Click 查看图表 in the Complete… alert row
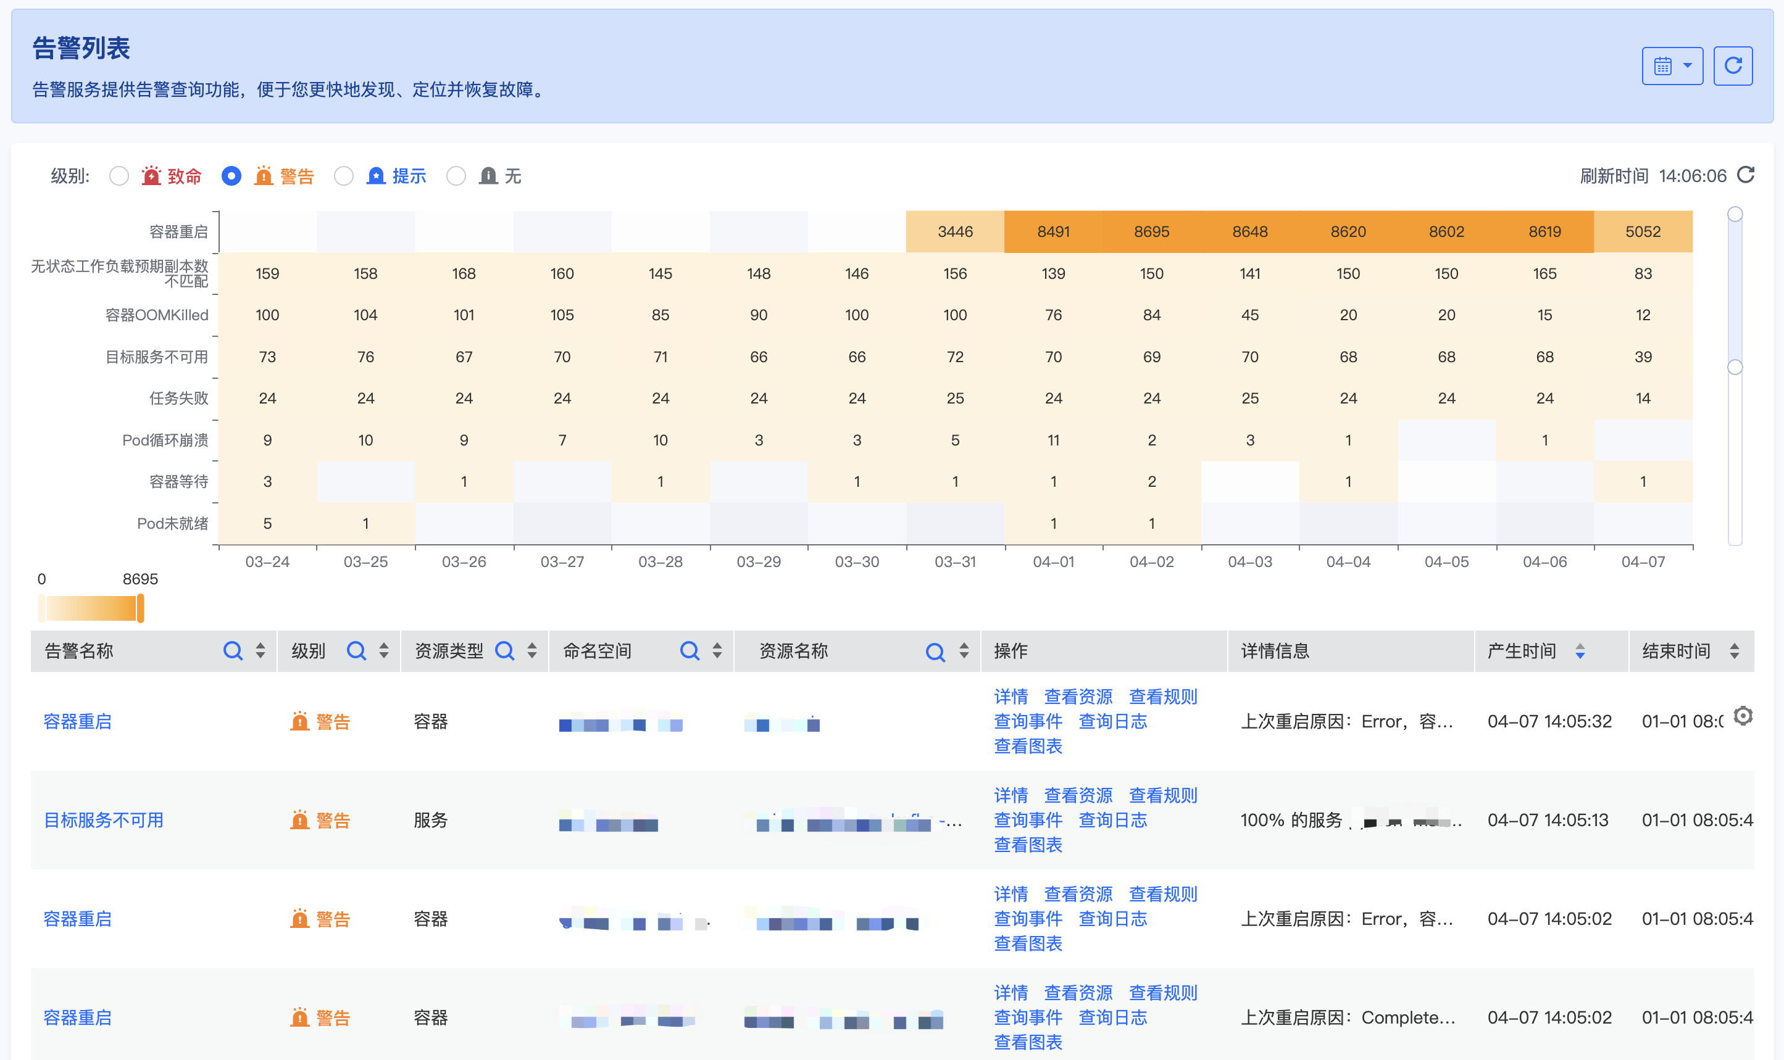The image size is (1784, 1060). pos(1028,1042)
